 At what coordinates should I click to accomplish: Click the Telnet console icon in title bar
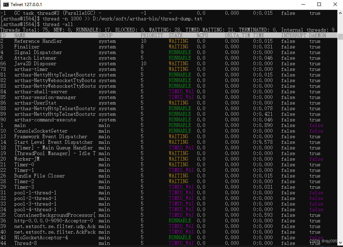point(6,4)
